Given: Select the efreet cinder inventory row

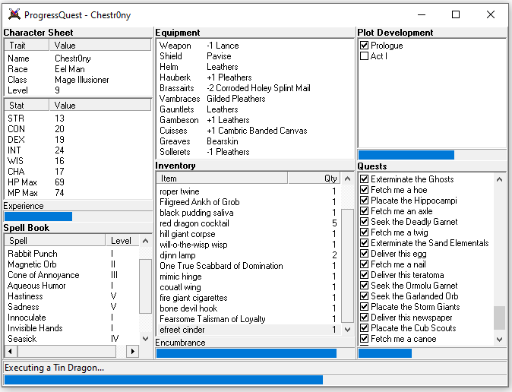Looking at the screenshot, I should tap(249, 330).
